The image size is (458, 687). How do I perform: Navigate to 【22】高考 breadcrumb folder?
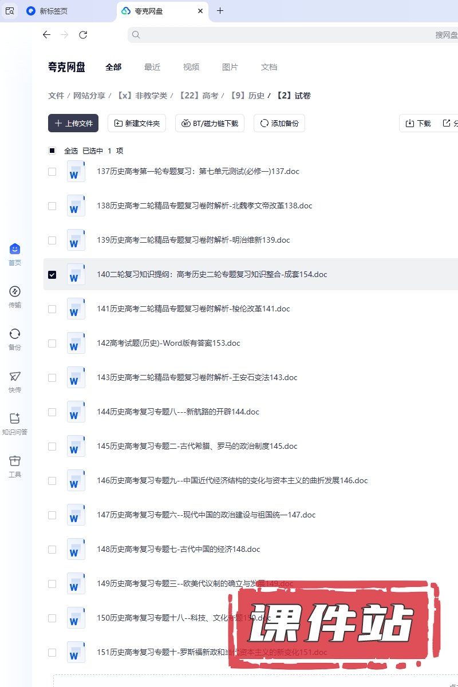[x=198, y=96]
